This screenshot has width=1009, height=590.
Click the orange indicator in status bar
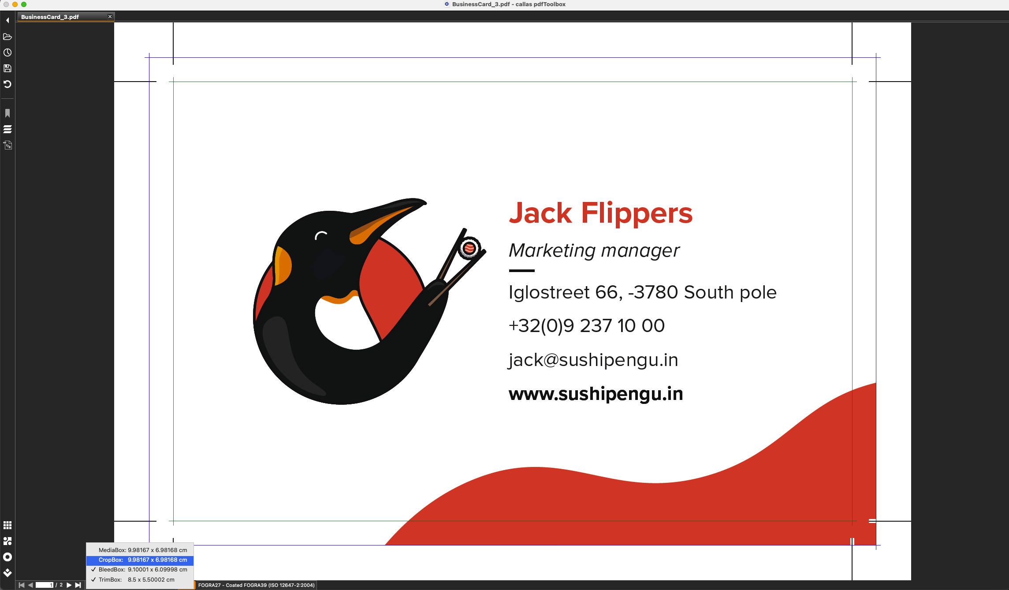coord(194,585)
